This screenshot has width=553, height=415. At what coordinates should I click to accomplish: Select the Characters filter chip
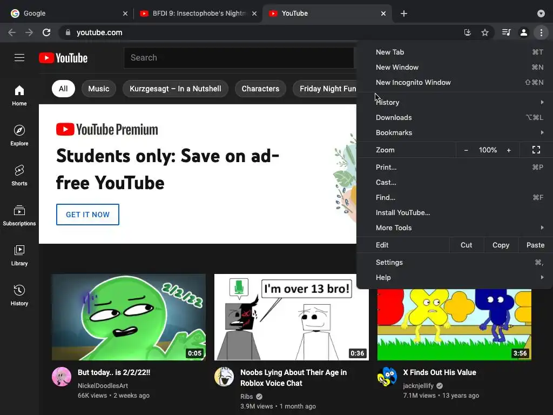coord(260,89)
